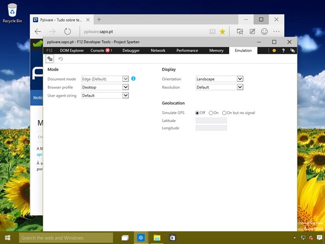The height and width of the screenshot is (244, 325).
Task: Click the Console error badge icon
Action: [108, 50]
